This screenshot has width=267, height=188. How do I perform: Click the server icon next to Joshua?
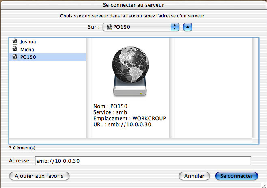pyautogui.click(x=15, y=41)
